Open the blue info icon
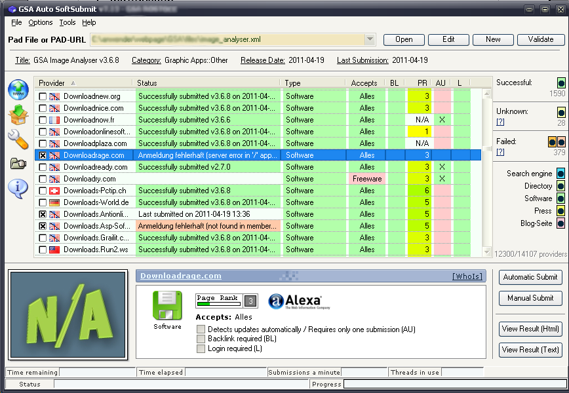Screen dimensions: 569x393 [18, 188]
